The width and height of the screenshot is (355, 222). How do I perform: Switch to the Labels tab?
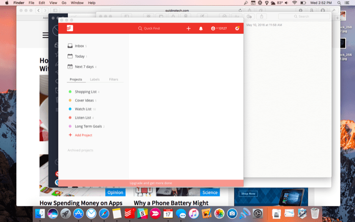tap(94, 79)
